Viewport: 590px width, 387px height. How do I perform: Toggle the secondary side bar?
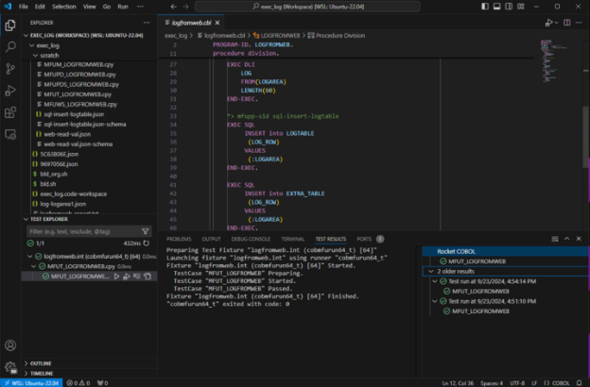click(509, 7)
